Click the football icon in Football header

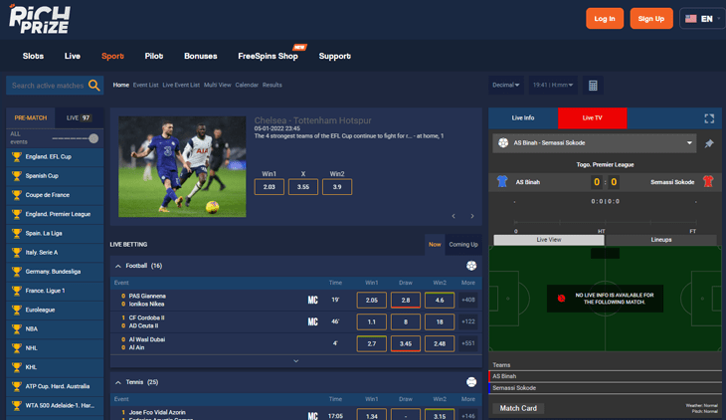point(471,266)
